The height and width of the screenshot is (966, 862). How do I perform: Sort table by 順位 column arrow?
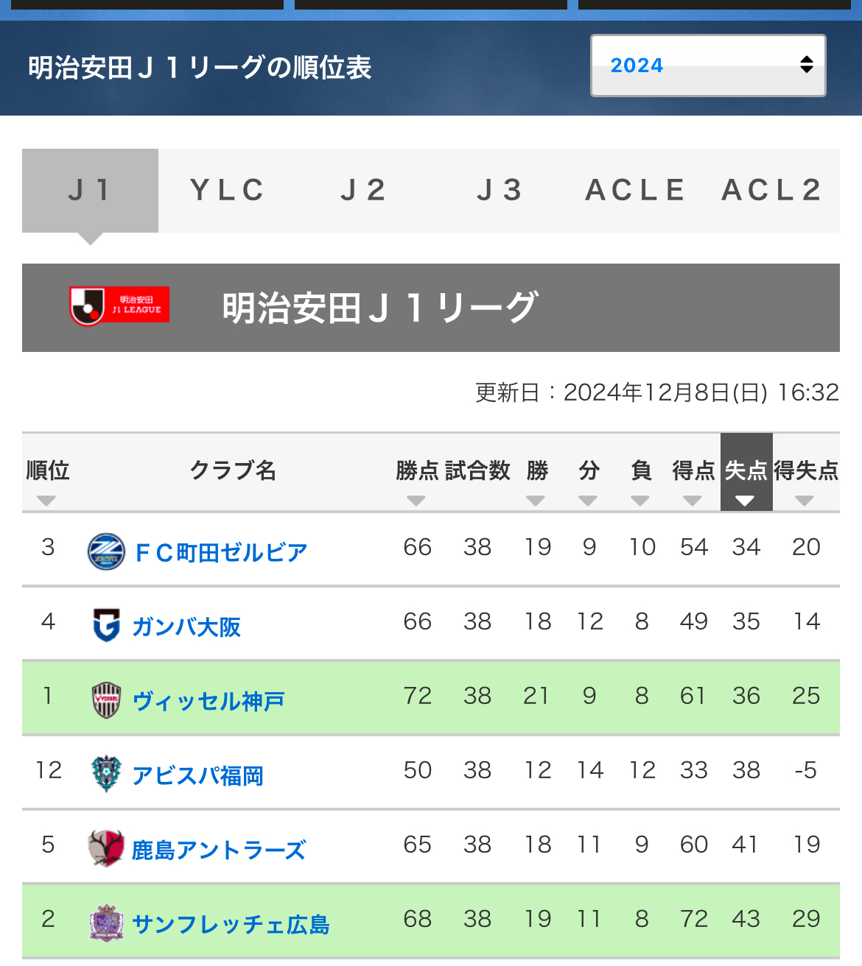pos(47,501)
